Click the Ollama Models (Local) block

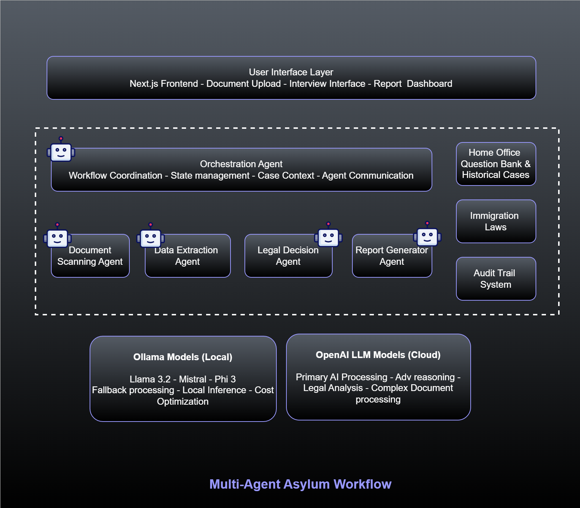[x=183, y=378]
